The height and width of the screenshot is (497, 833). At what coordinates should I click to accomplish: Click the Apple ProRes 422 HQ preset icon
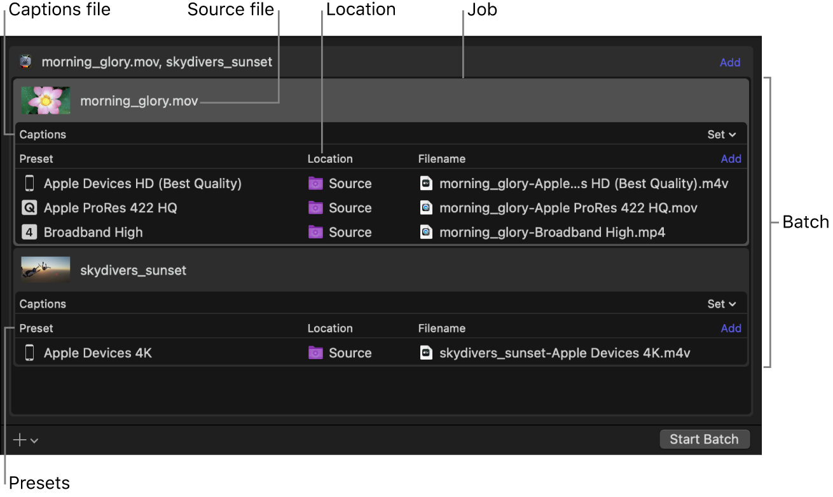(29, 208)
